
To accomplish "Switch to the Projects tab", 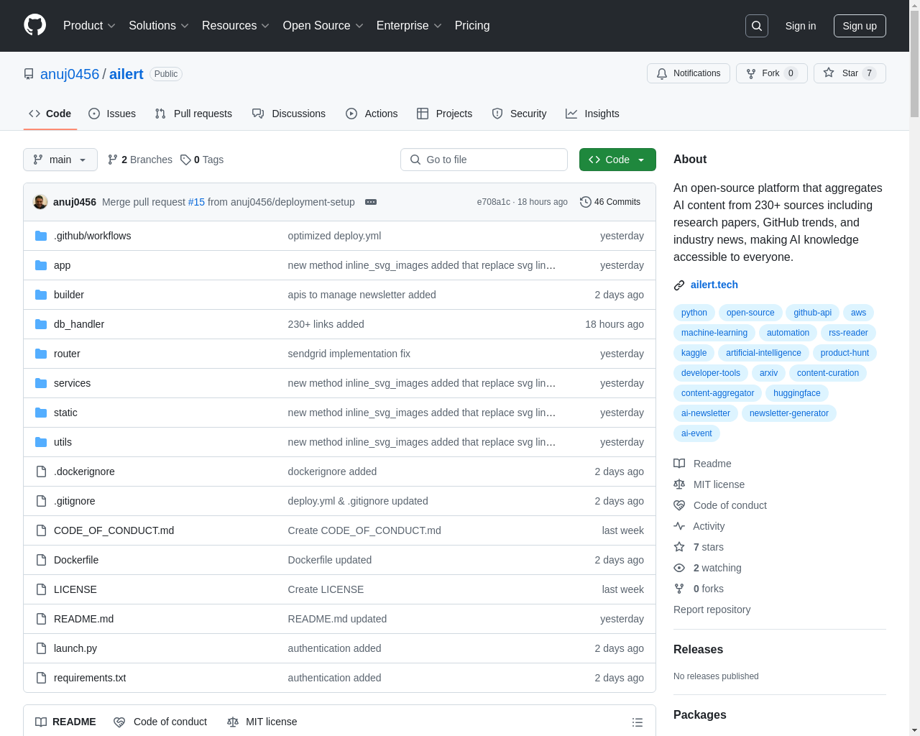I will pyautogui.click(x=445, y=114).
